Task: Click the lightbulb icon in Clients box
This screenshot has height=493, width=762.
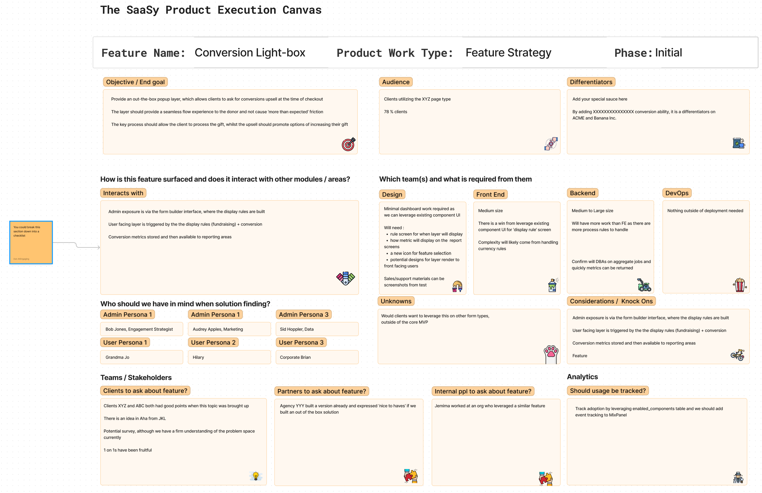Action: [255, 476]
